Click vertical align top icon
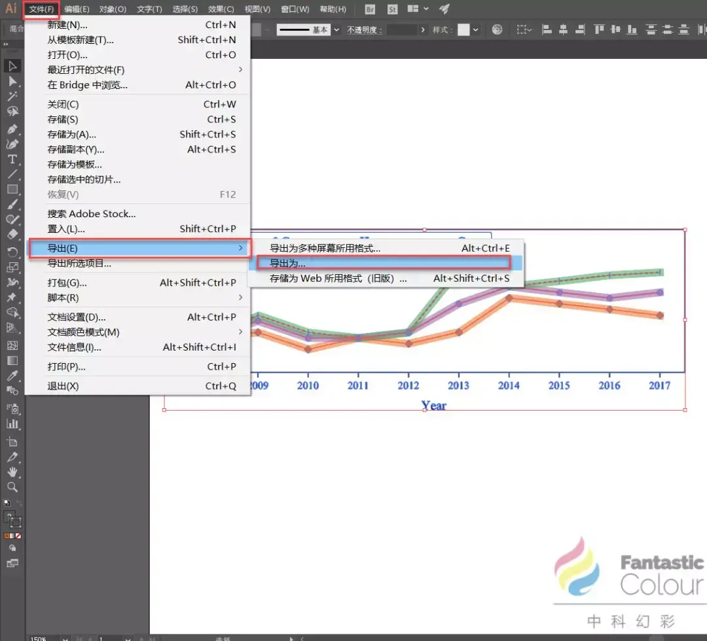Viewport: 707px width, 641px height. point(599,29)
